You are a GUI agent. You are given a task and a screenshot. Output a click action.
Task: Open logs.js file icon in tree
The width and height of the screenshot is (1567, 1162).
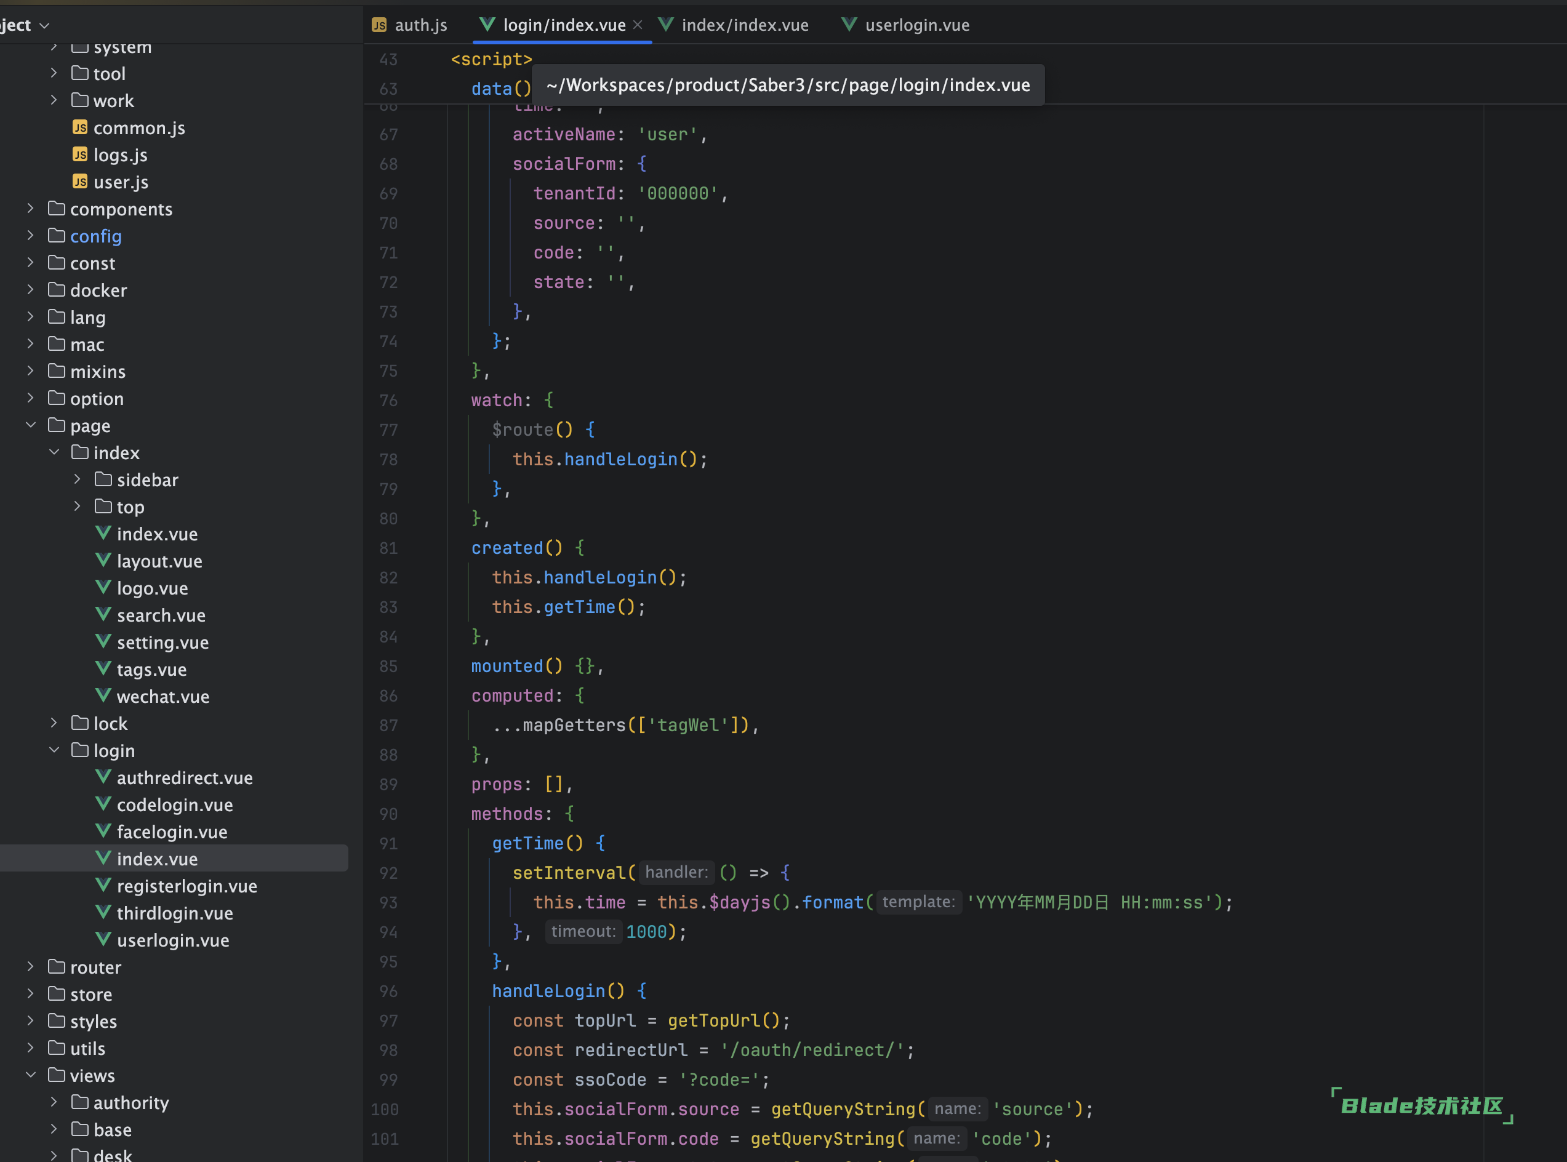(x=80, y=154)
